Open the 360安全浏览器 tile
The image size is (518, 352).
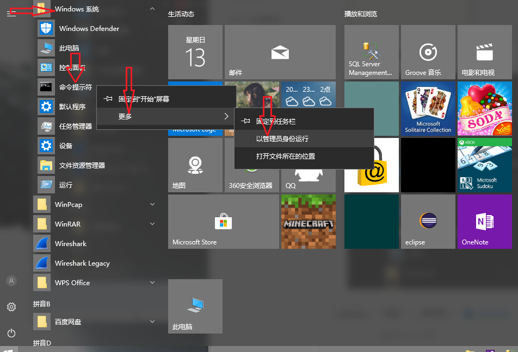click(252, 181)
